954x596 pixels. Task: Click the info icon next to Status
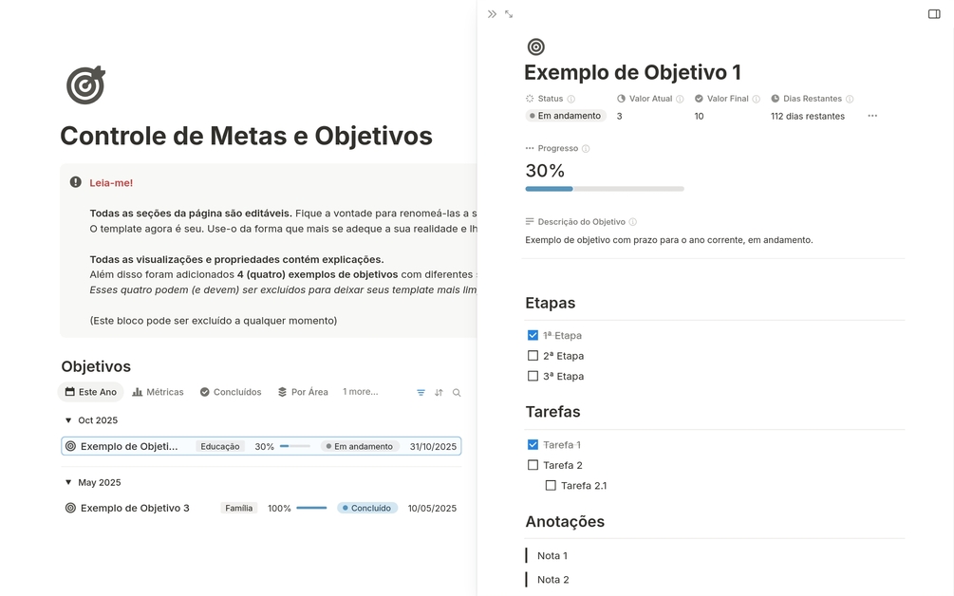(571, 99)
